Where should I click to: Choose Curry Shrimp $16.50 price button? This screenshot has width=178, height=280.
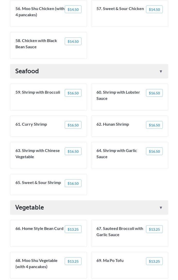point(73,125)
